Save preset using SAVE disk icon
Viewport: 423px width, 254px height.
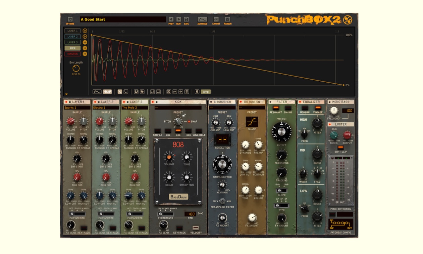(187, 19)
